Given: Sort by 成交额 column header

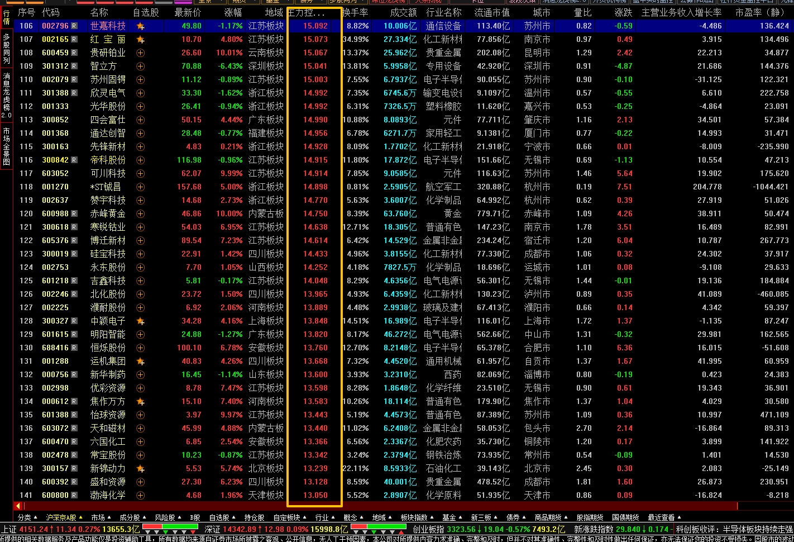Looking at the screenshot, I should (403, 12).
